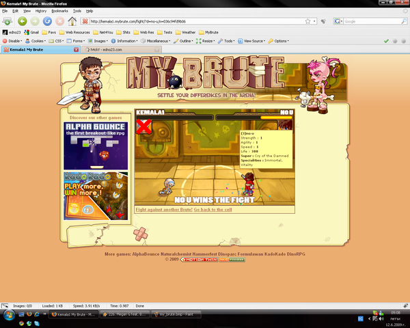This screenshot has width=410, height=328.
Task: Open Firefox icon in taskbar quick launch
Action: pyautogui.click(x=29, y=314)
